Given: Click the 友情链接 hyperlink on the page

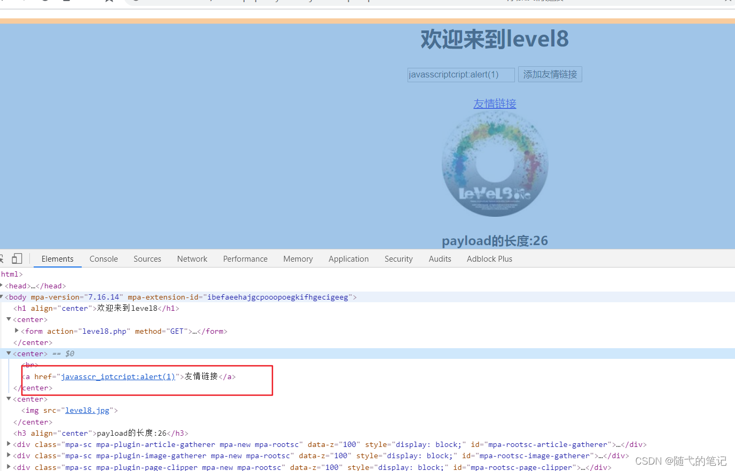Looking at the screenshot, I should click(494, 103).
